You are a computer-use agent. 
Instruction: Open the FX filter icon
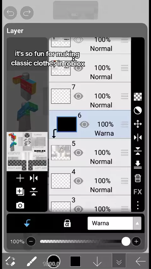point(138,192)
